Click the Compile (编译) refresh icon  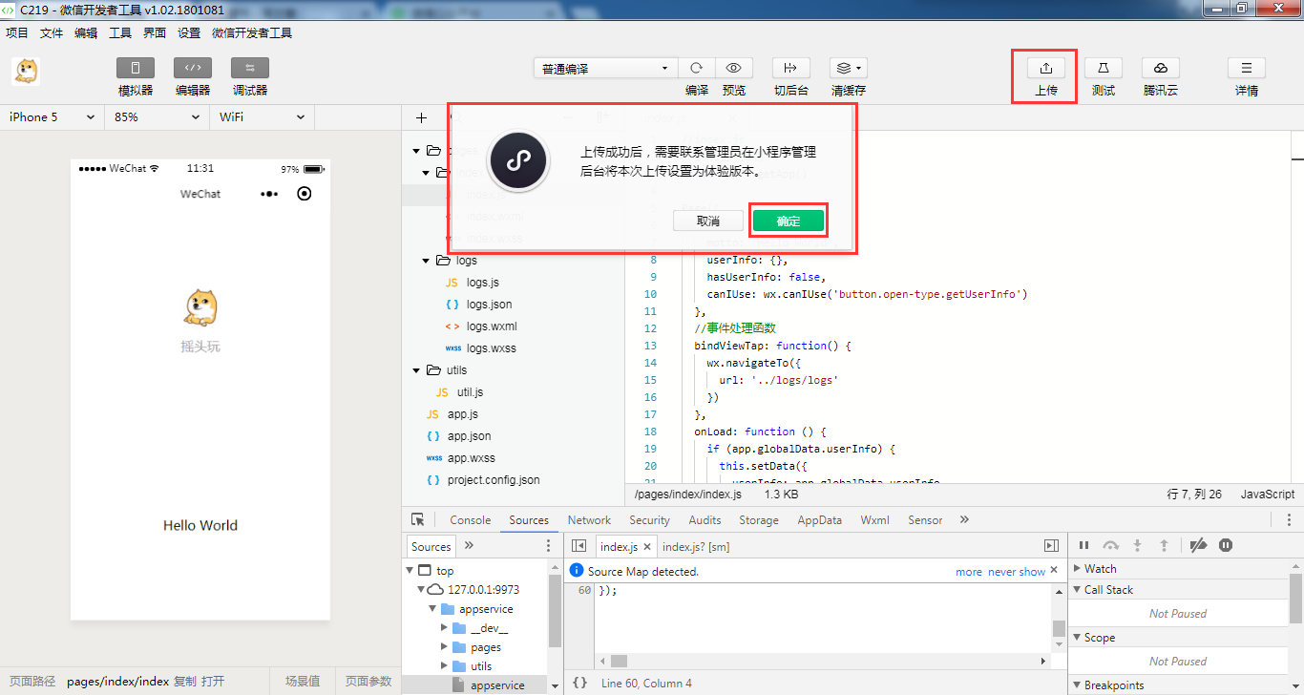(x=697, y=69)
